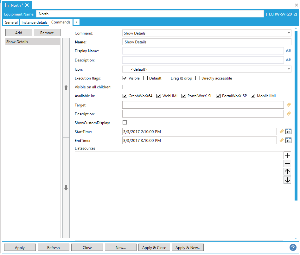Toggle the ShowCustomDisplay checkbox
Image resolution: width=300 pixels, height=255 pixels.
click(x=125, y=123)
